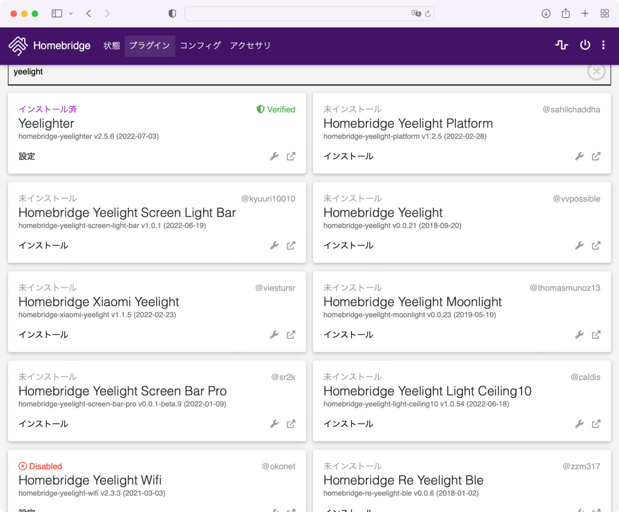619x512 pixels.
Task: Click wrench icon on Yeelight Light Ceiling10 card
Action: click(x=579, y=424)
